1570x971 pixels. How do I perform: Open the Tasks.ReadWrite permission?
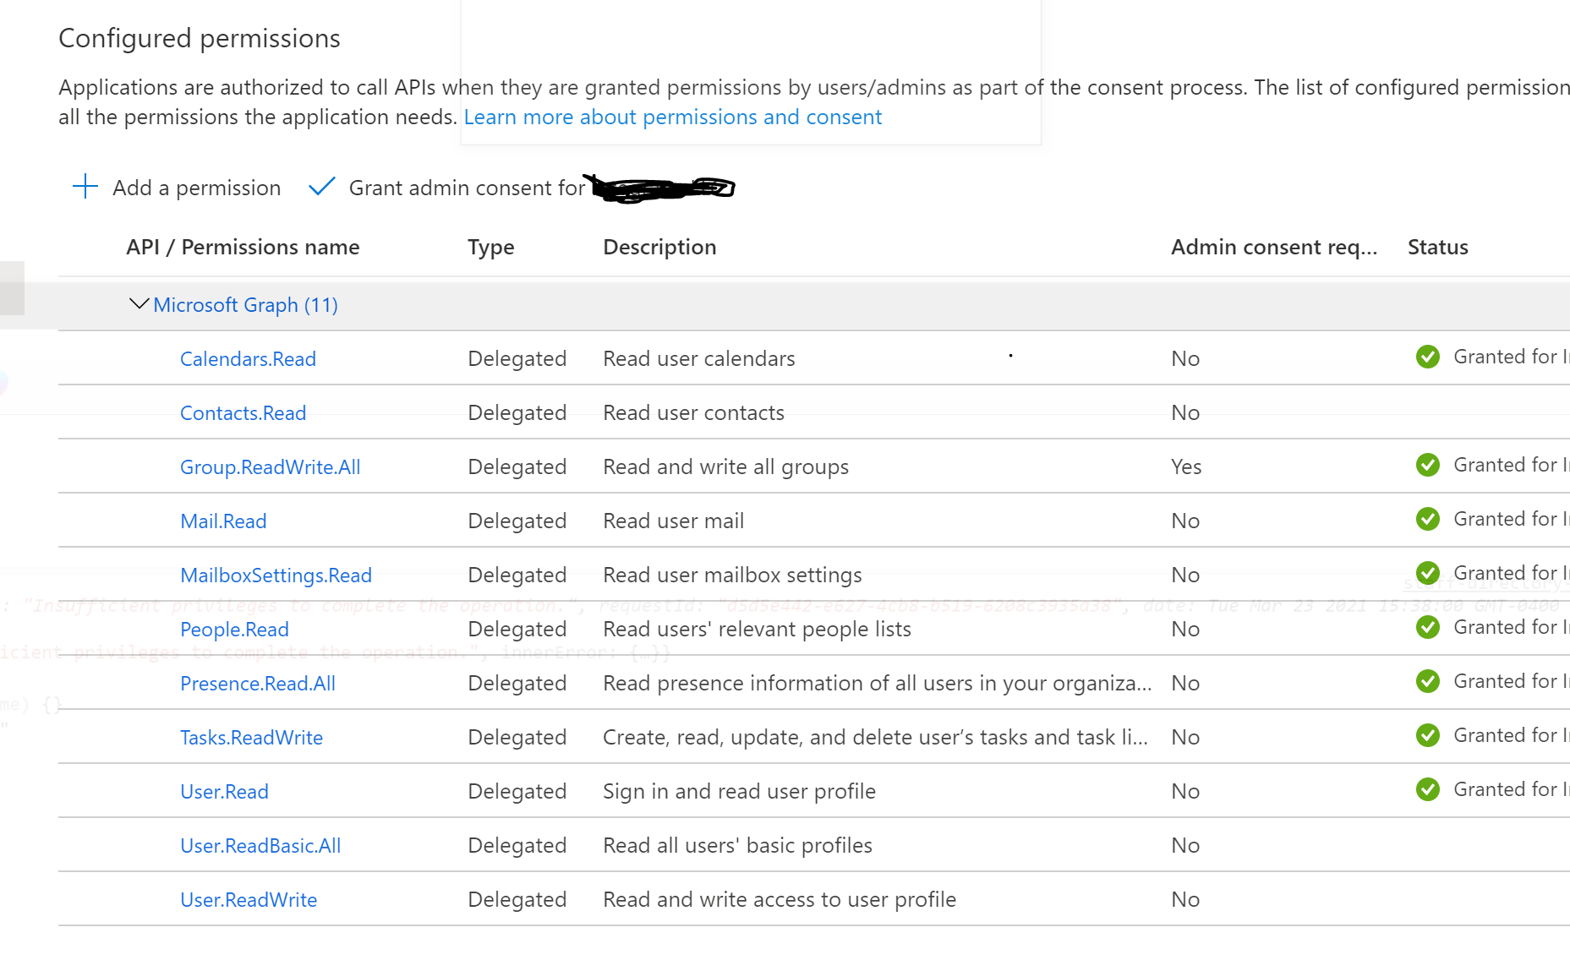coord(251,738)
